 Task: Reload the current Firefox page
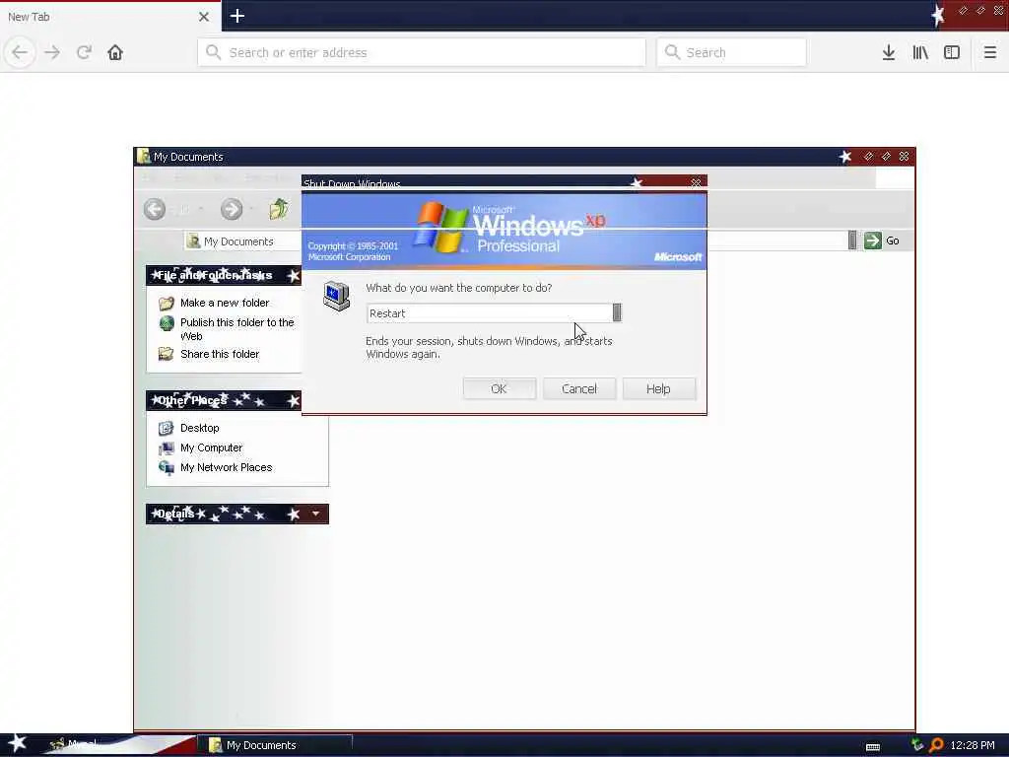[x=84, y=52]
